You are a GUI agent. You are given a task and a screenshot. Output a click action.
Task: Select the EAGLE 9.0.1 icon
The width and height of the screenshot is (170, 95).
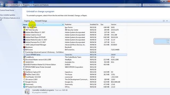[24, 62]
